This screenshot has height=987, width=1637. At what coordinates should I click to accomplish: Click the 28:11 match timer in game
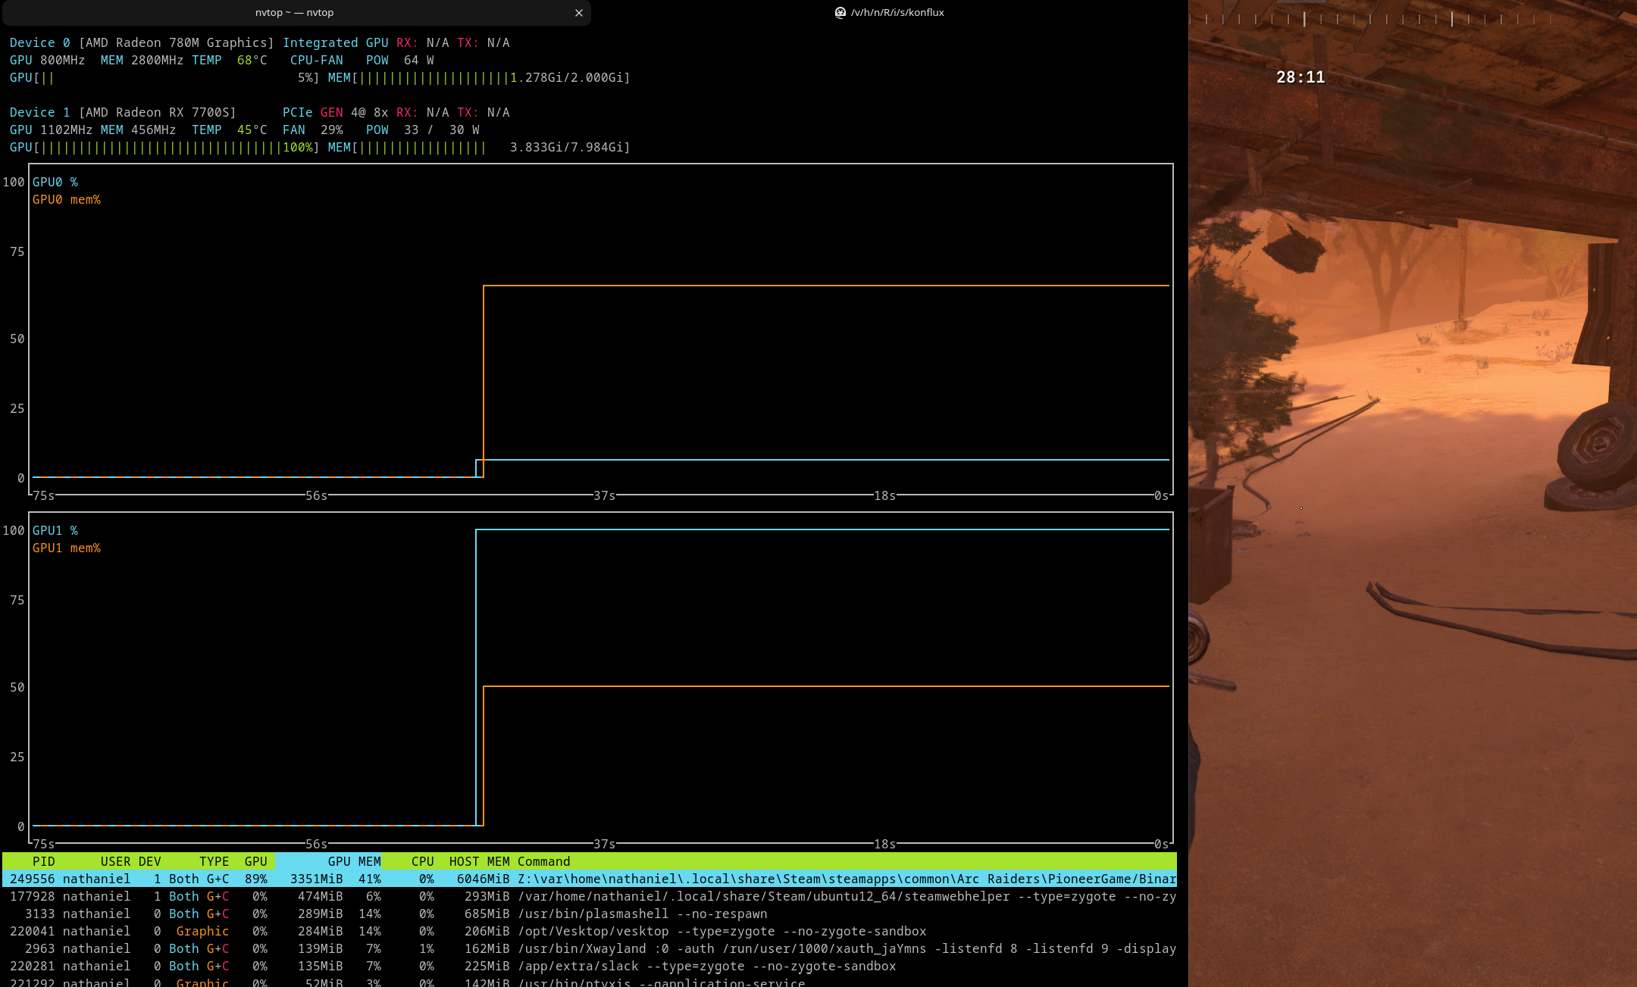click(x=1300, y=77)
